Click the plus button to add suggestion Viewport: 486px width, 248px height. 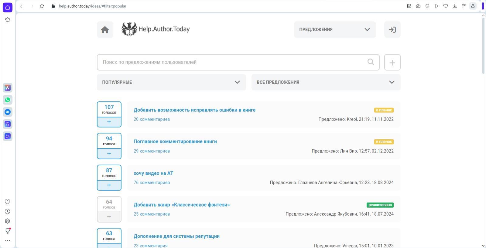coord(392,62)
